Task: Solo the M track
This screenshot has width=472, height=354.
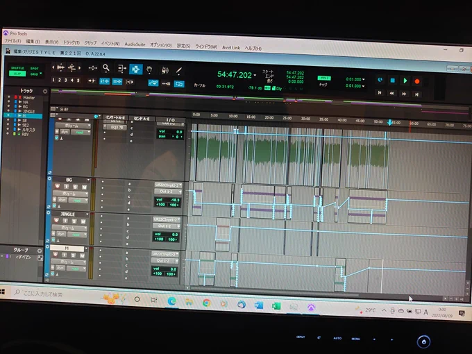Action: [x=73, y=255]
